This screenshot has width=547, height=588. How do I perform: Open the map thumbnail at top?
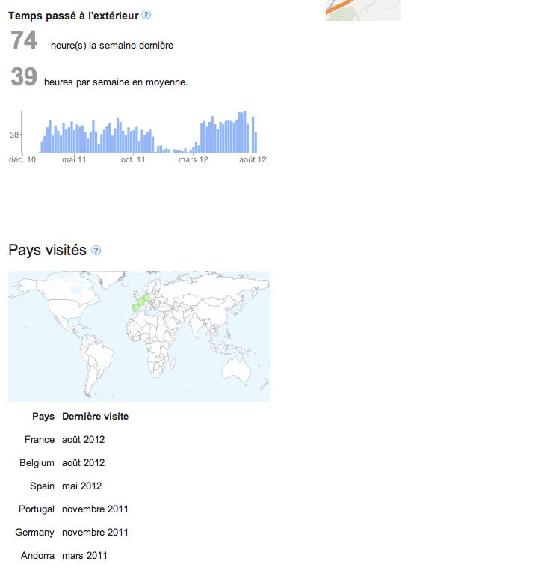[x=363, y=10]
